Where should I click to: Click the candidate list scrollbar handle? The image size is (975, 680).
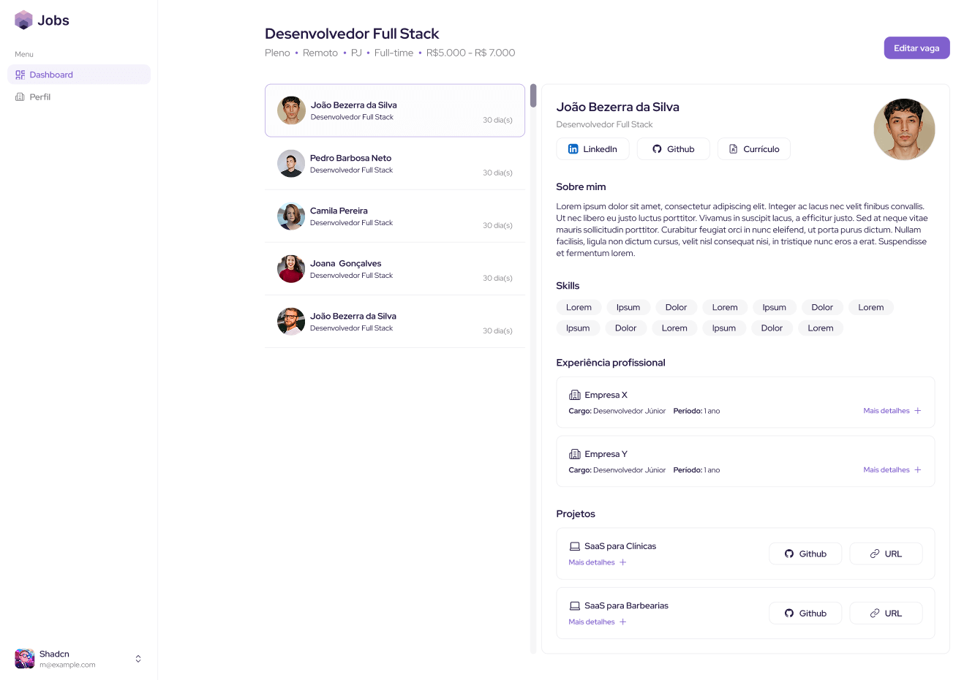click(x=533, y=96)
